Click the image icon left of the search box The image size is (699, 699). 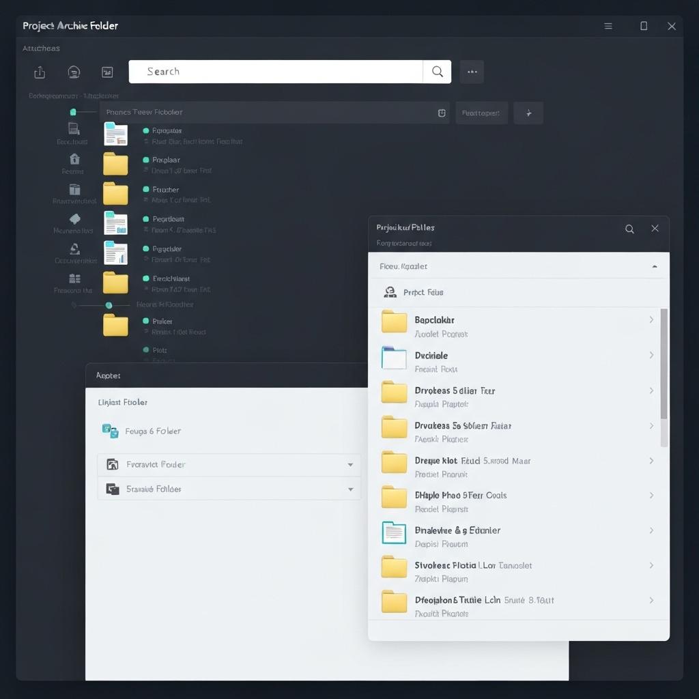pos(107,72)
